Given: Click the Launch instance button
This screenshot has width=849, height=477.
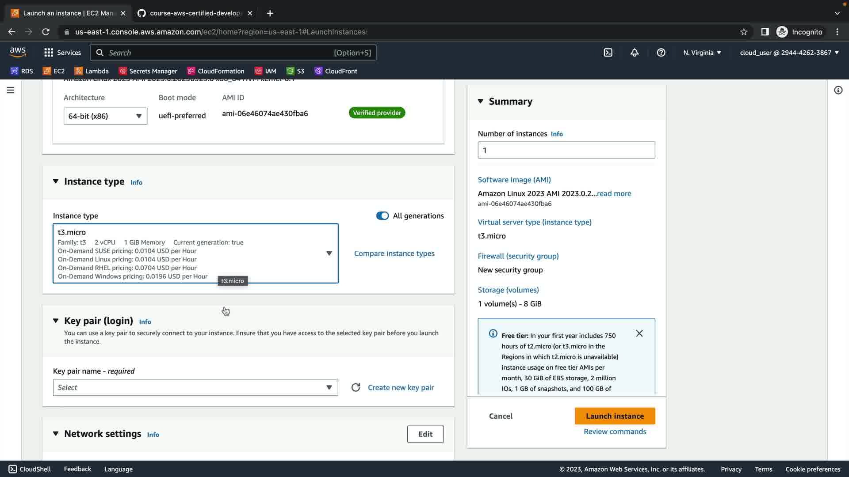Looking at the screenshot, I should click(x=615, y=416).
